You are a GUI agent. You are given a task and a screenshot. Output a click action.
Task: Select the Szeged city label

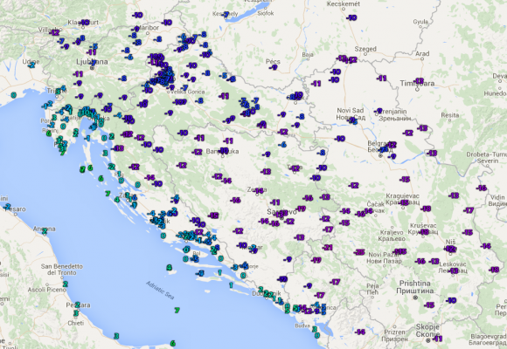tap(365, 49)
